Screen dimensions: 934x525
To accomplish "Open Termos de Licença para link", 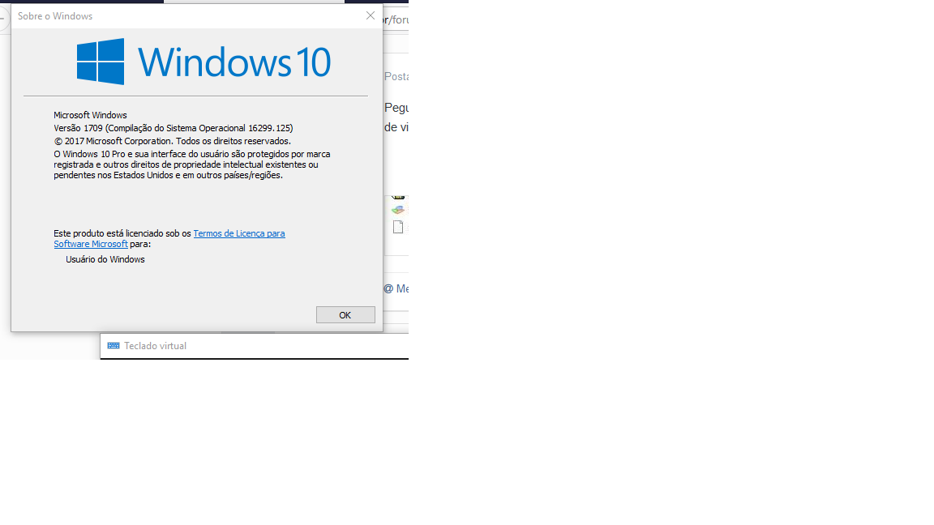I will [x=239, y=233].
